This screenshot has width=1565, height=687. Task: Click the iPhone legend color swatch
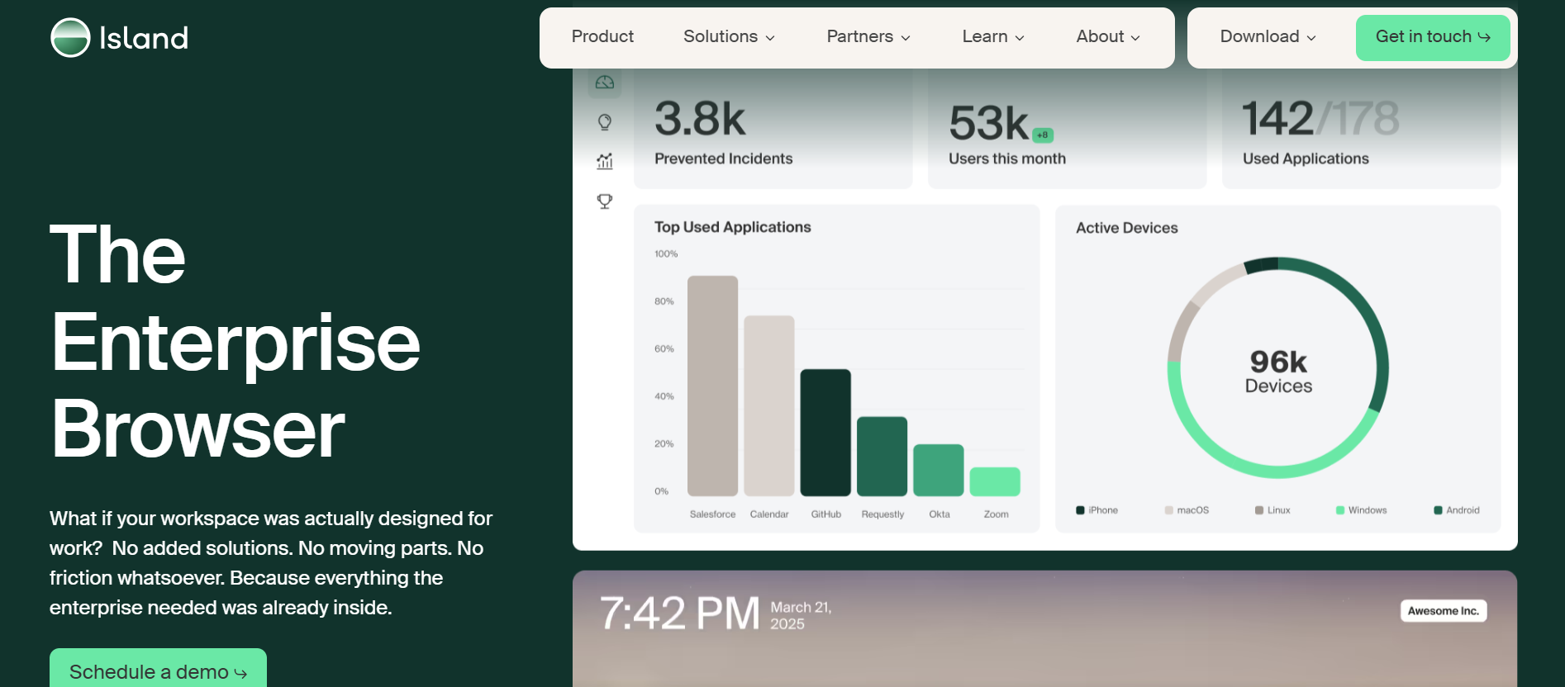[1080, 510]
